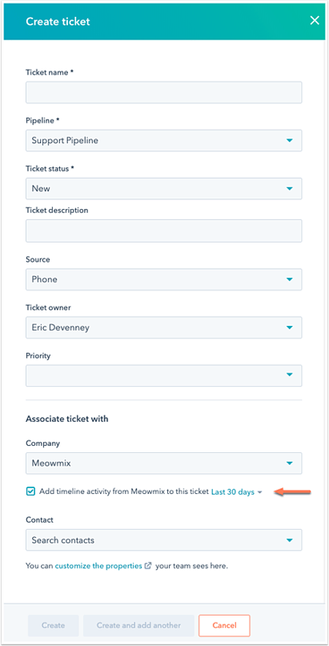The image size is (329, 646).
Task: Click the Pipeline dropdown caret icon
Action: coord(290,141)
